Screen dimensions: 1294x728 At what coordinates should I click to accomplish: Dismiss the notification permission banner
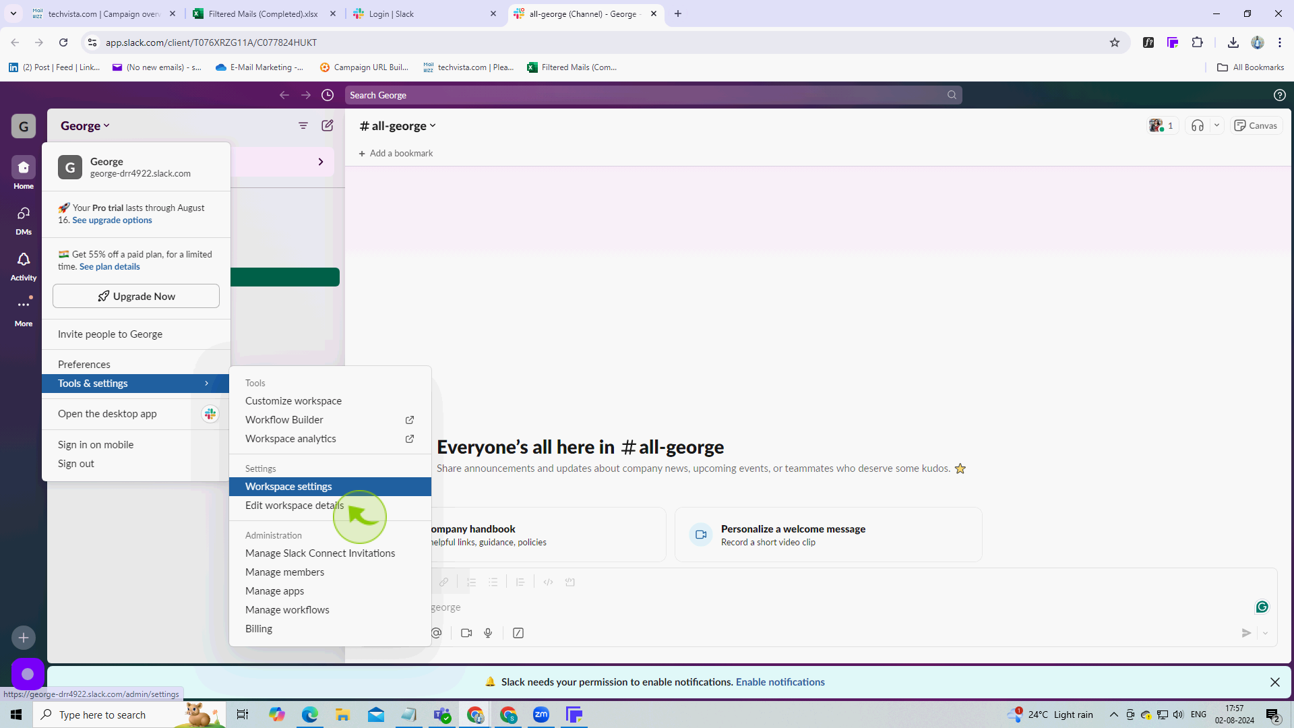click(x=1274, y=682)
